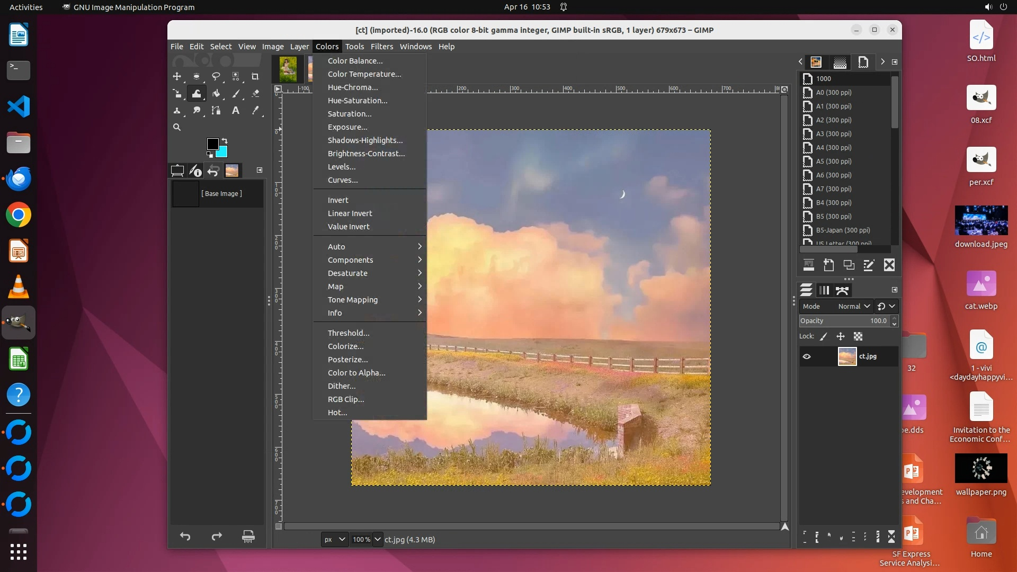Viewport: 1017px width, 572px height.
Task: Select the Crop tool
Action: tap(255, 77)
